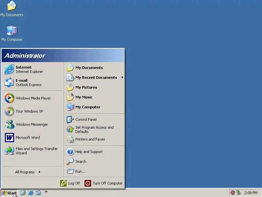Image resolution: width=262 pixels, height=197 pixels.
Task: Click the Microsoft Word icon
Action: (x=9, y=138)
